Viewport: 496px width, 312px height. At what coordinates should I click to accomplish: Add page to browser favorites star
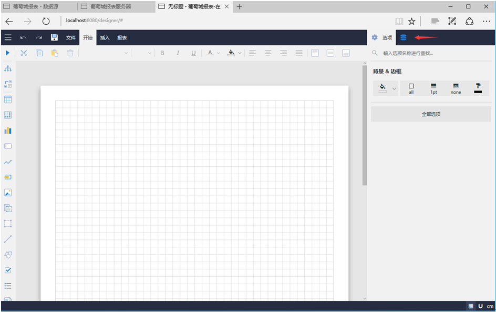411,21
